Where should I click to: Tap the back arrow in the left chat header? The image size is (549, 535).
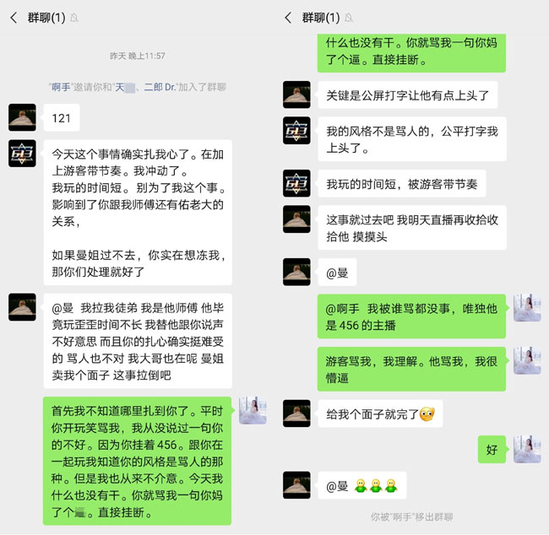[14, 18]
